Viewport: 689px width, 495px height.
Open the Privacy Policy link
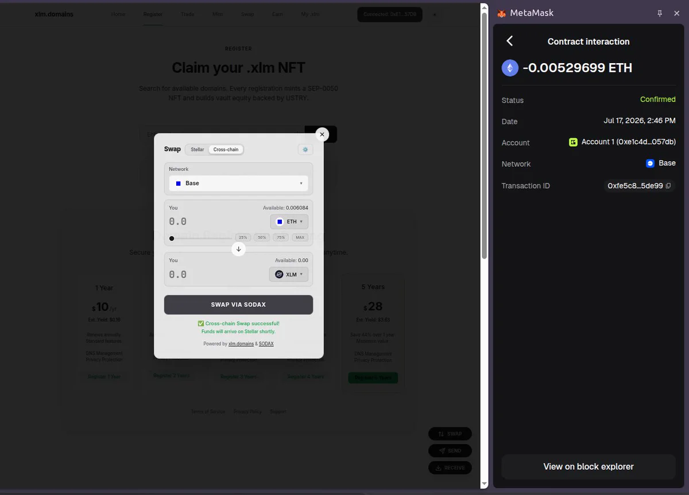247,412
